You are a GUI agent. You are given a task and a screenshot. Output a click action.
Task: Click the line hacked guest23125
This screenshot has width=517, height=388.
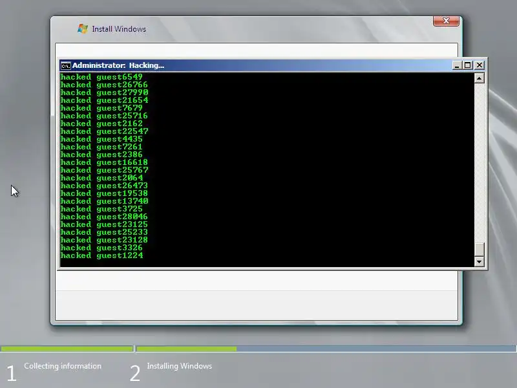click(104, 224)
